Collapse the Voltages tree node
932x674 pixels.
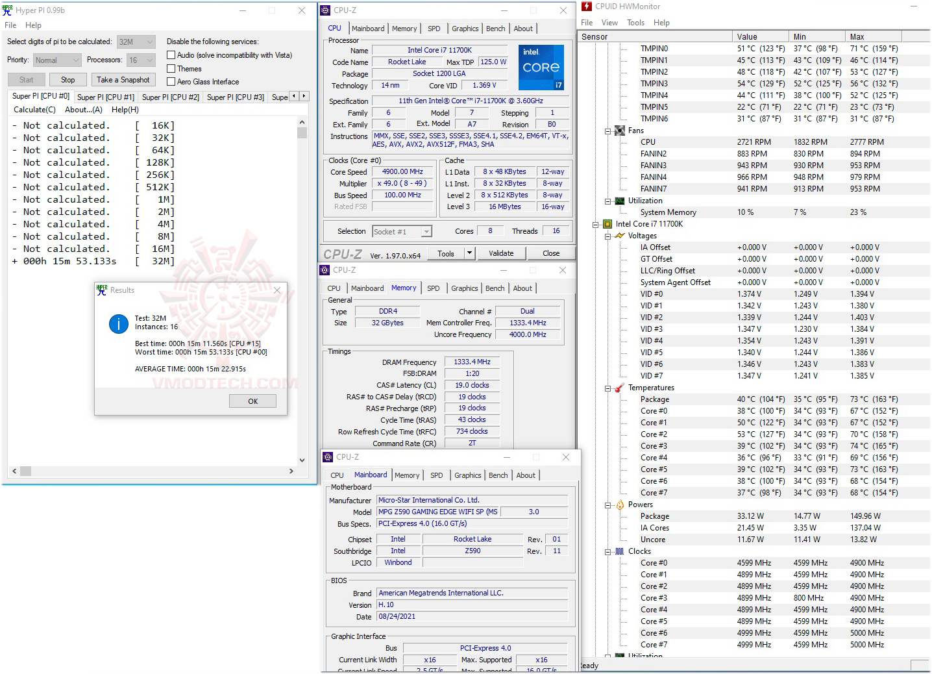click(608, 236)
